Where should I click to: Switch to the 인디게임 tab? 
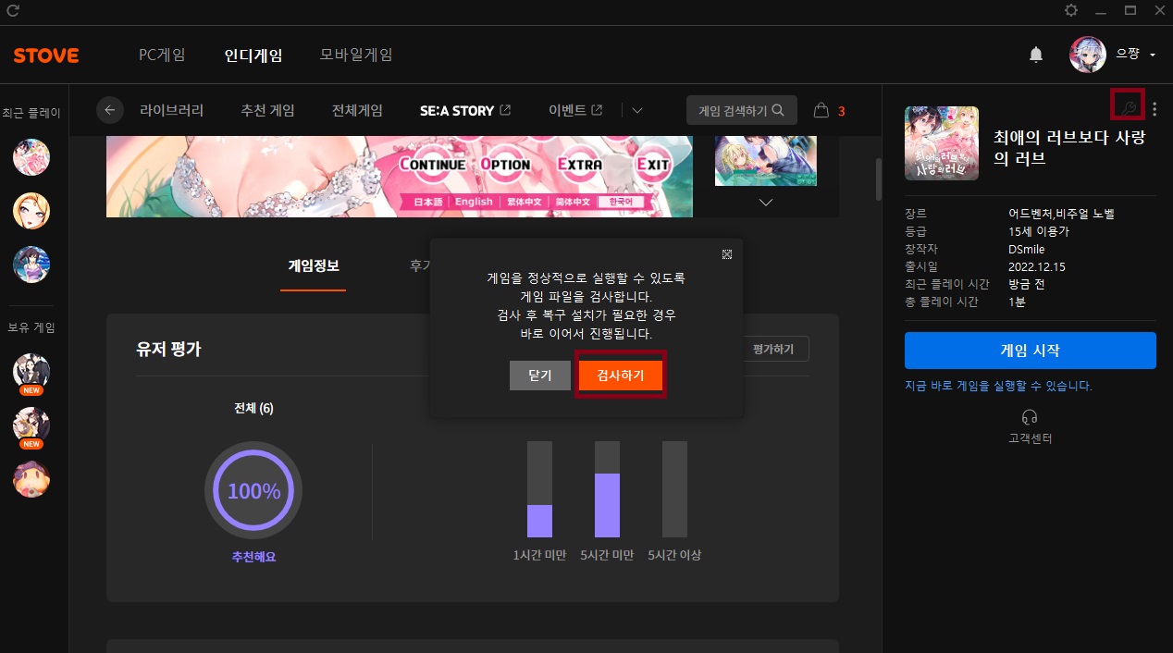(x=253, y=55)
